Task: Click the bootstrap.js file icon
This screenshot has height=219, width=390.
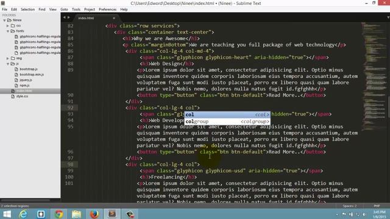Action: 16,69
